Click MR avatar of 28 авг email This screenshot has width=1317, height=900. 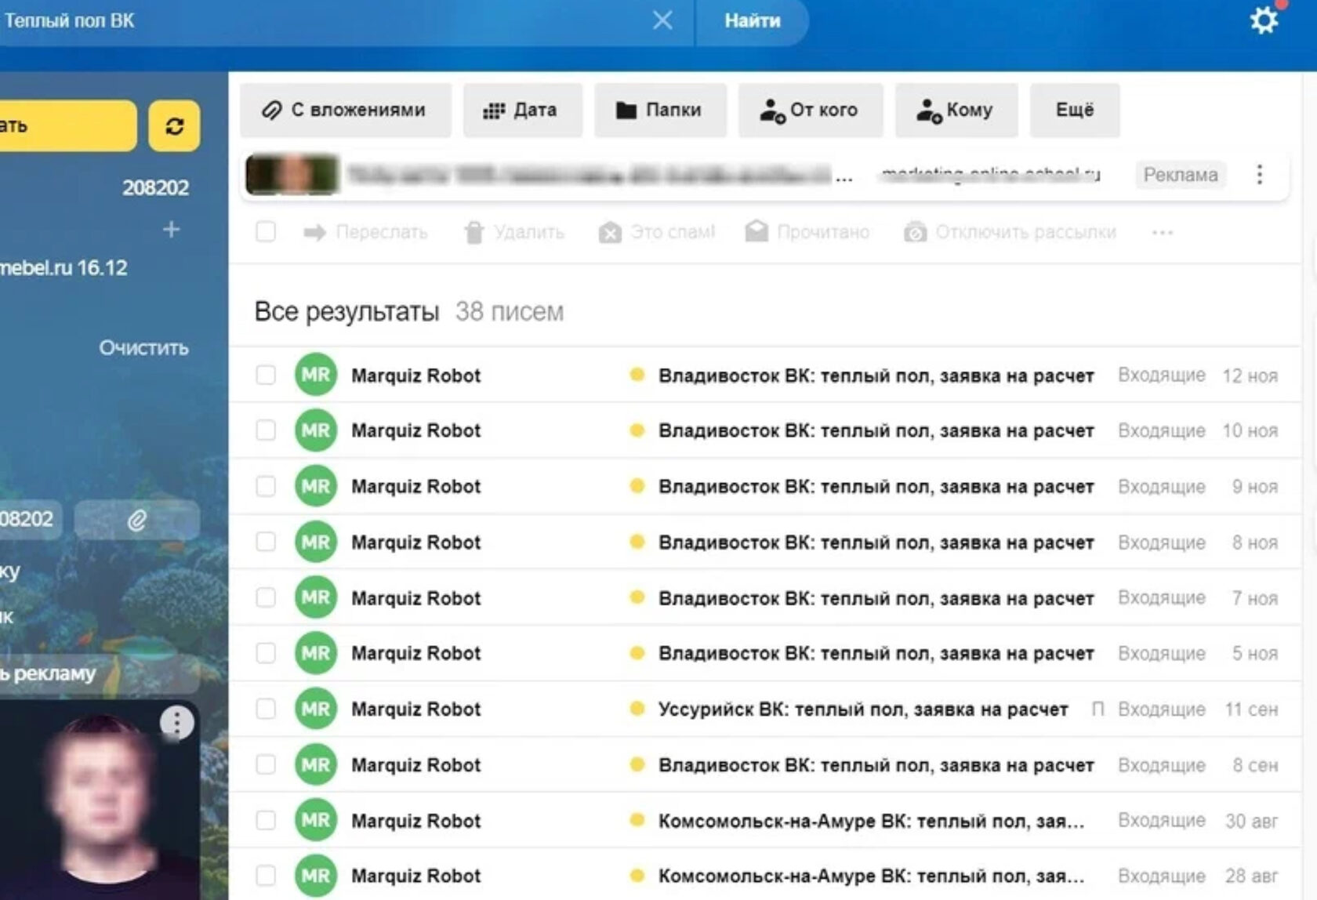pyautogui.click(x=316, y=876)
